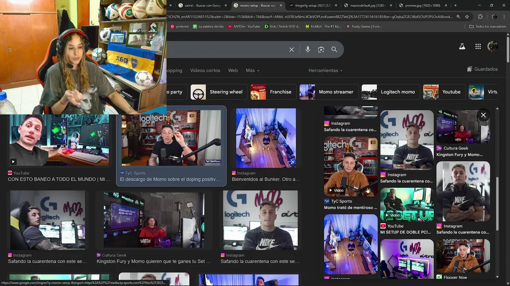Viewport: 510px width, 286px height.
Task: Click Momo trató de mentiroso caption
Action: click(x=351, y=208)
